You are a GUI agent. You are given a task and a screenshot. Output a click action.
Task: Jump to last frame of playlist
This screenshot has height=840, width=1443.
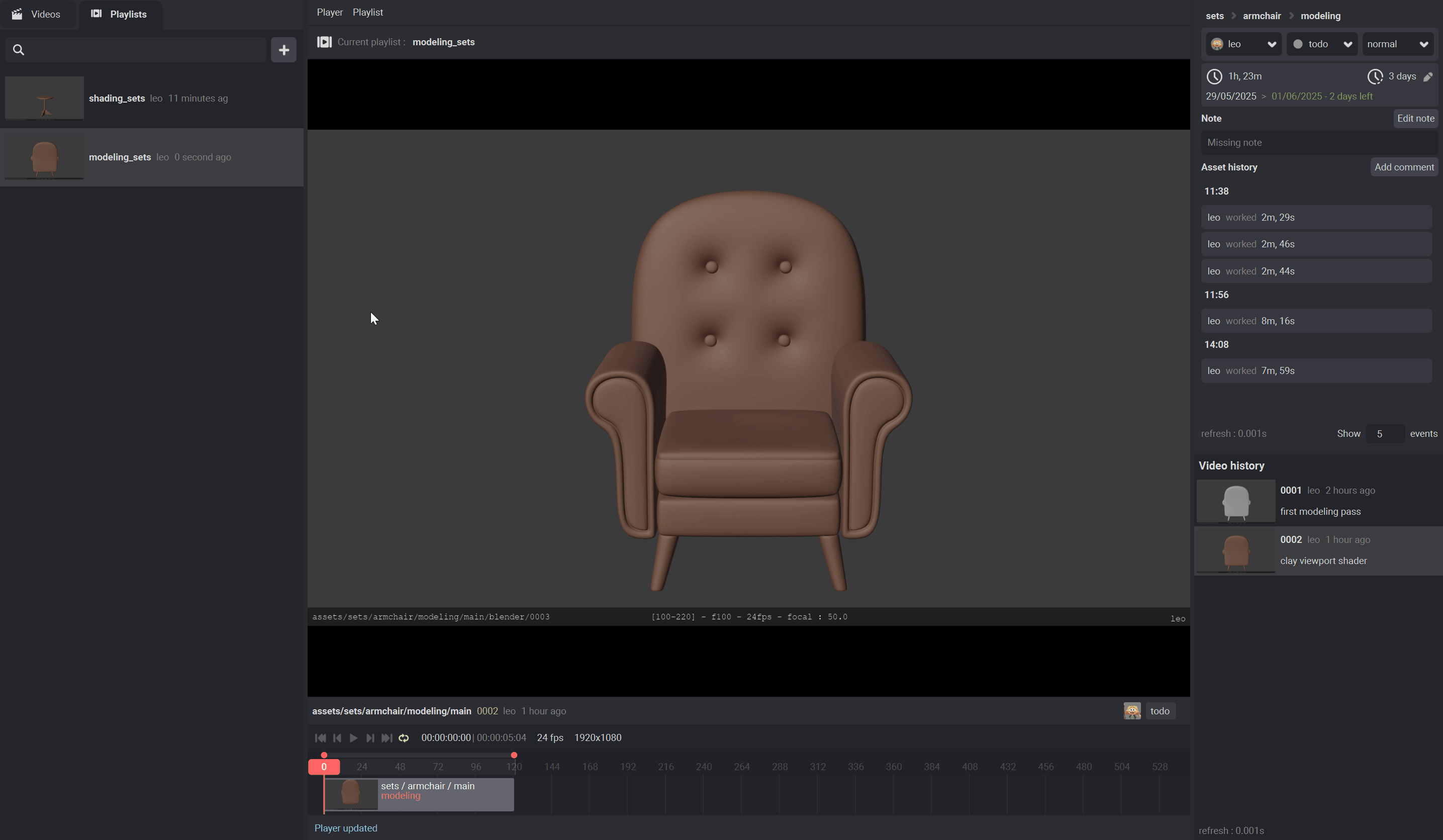(x=387, y=738)
